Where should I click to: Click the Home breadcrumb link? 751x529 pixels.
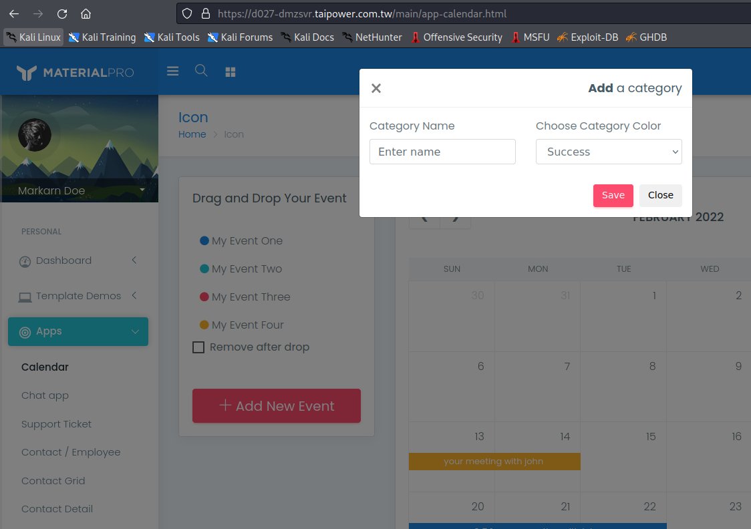pyautogui.click(x=192, y=134)
